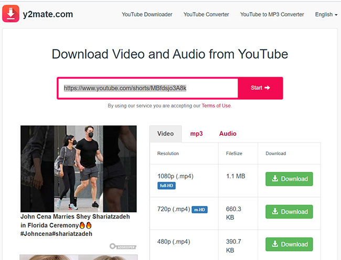Select the Video tab

click(x=165, y=134)
